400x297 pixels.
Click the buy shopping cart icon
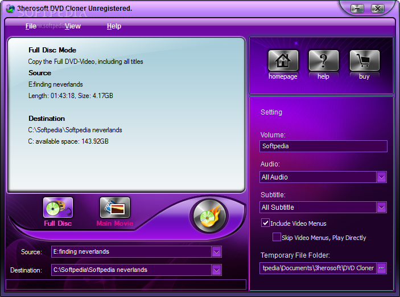tap(364, 60)
